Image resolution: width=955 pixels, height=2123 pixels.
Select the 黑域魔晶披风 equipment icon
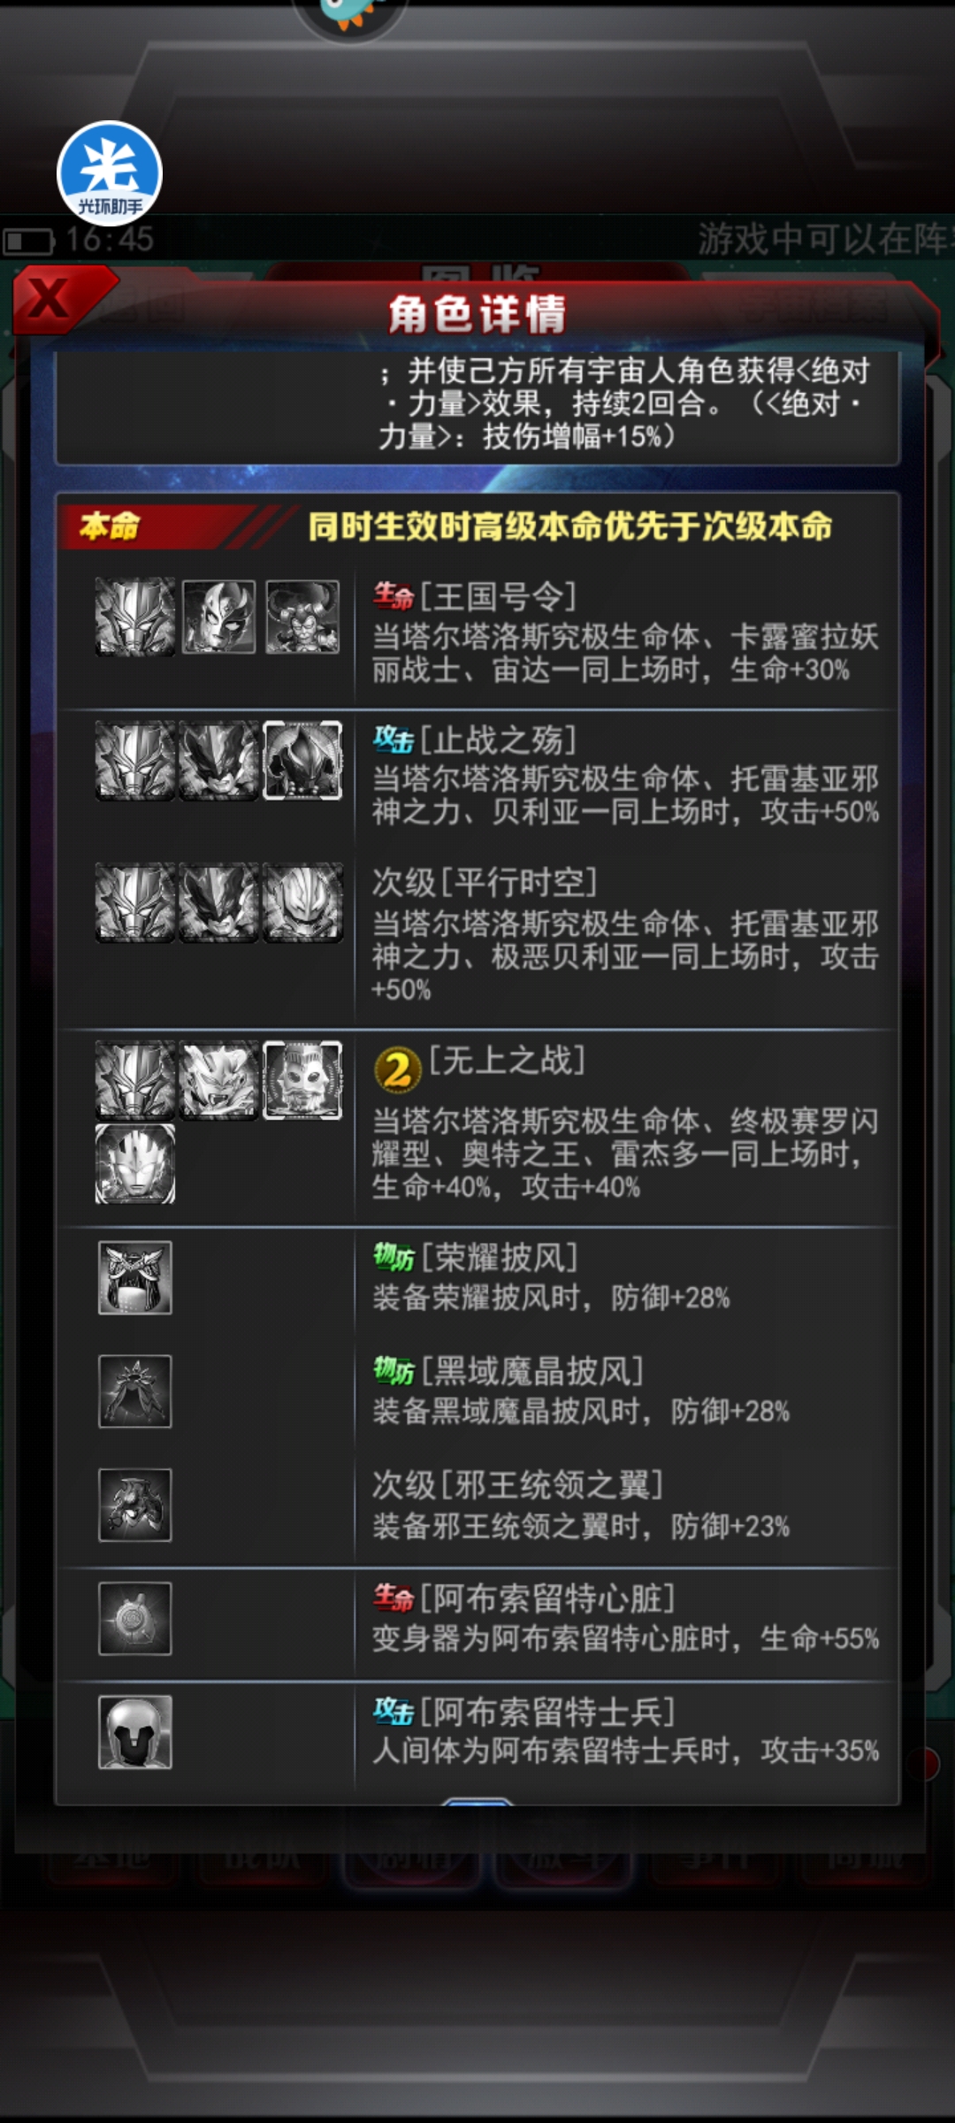point(134,1391)
